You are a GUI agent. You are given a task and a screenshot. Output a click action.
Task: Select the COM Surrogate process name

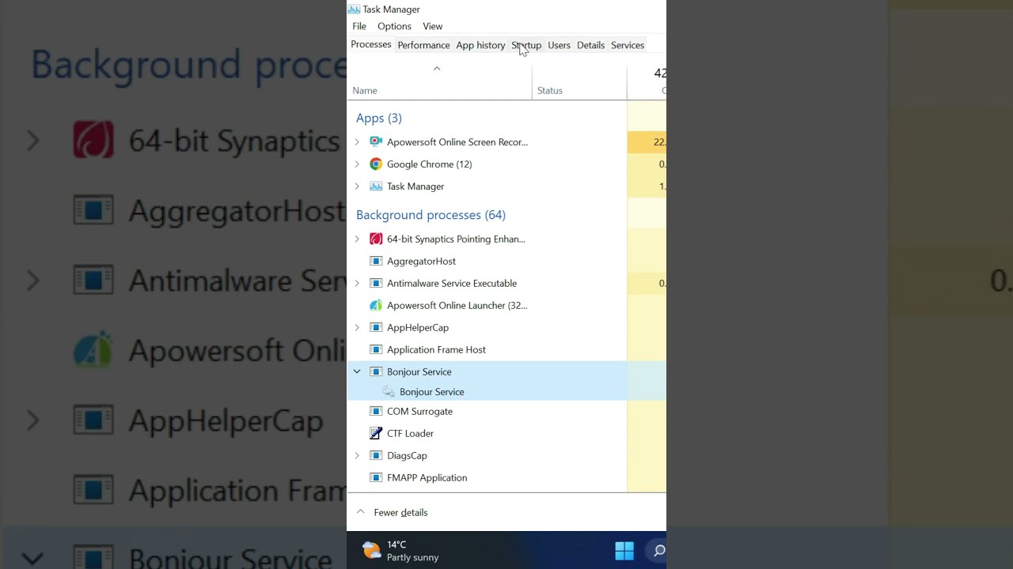tap(419, 411)
